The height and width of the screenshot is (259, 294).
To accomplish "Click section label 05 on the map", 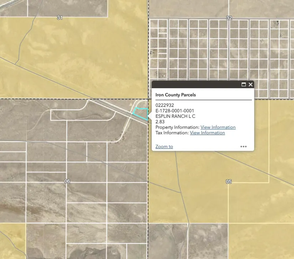I will tap(229, 182).
